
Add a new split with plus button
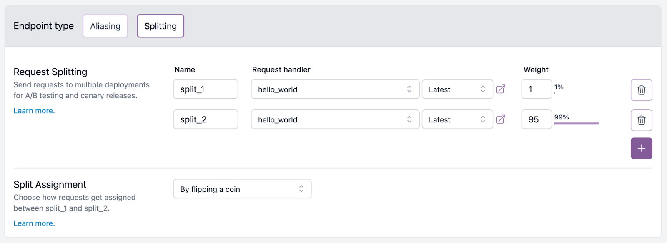click(x=641, y=149)
